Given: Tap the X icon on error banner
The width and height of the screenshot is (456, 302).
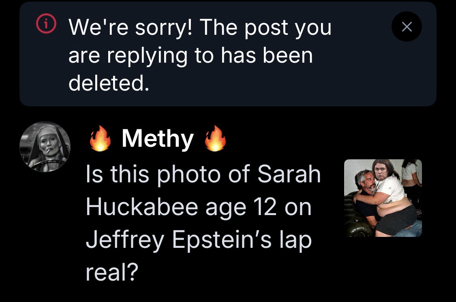Looking at the screenshot, I should [407, 27].
